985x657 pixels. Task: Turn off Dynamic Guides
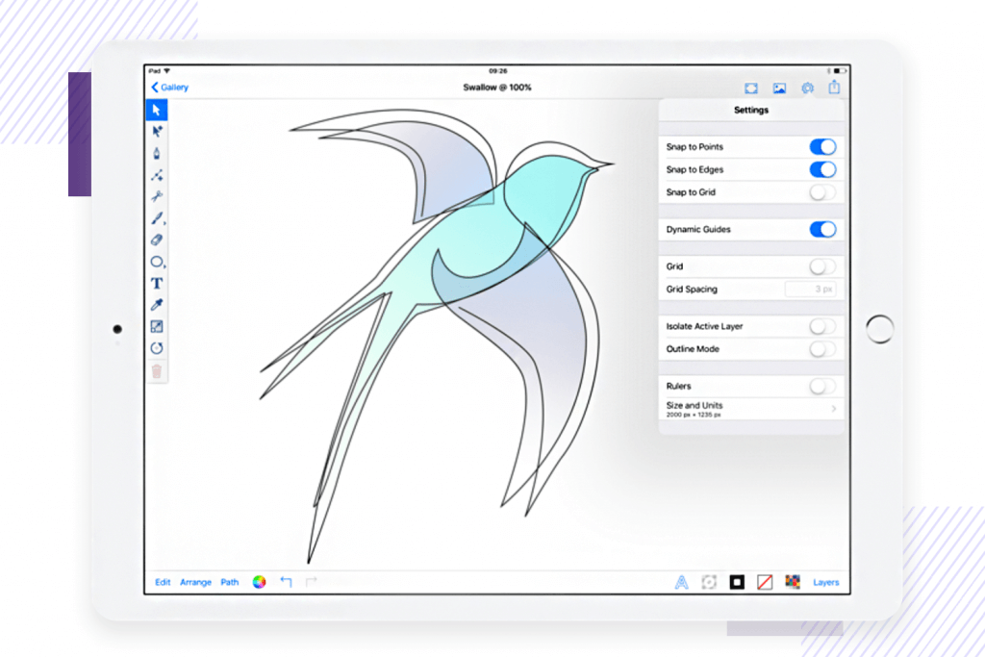pyautogui.click(x=822, y=229)
